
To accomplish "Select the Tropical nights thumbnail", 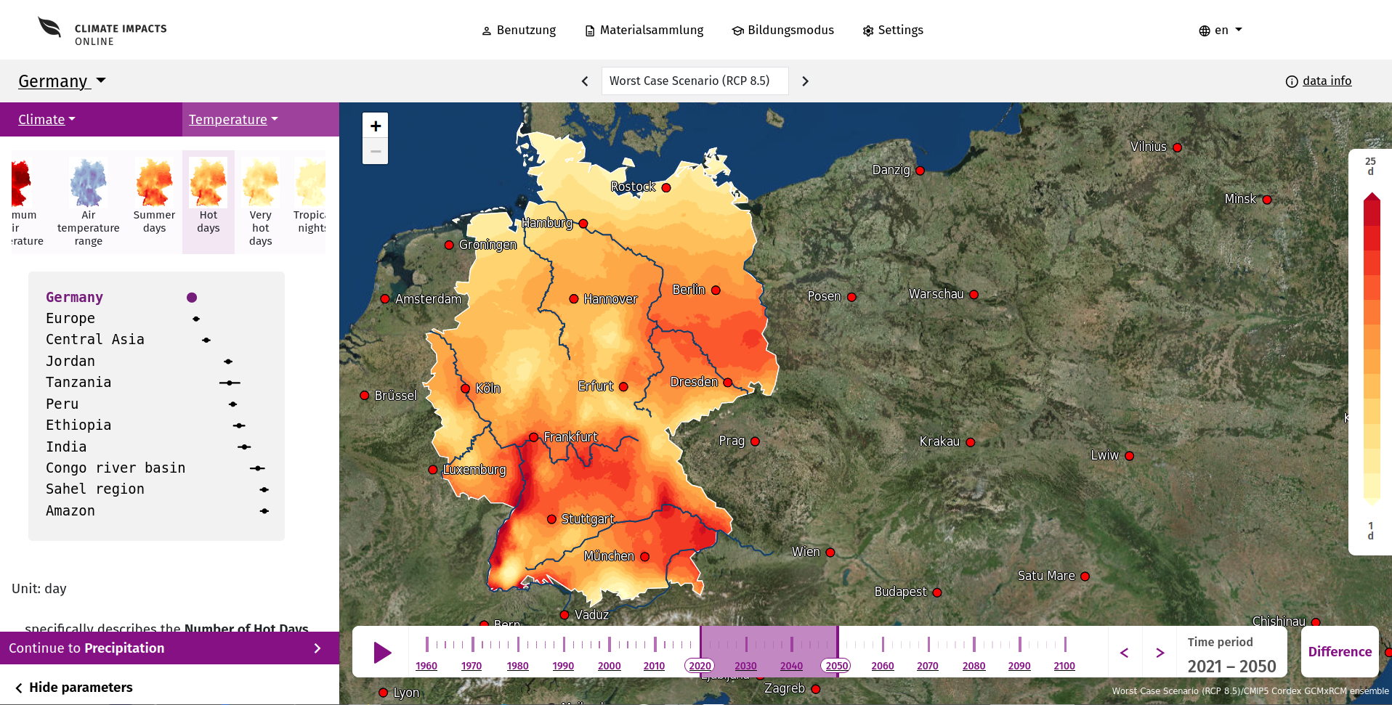I will tap(310, 197).
